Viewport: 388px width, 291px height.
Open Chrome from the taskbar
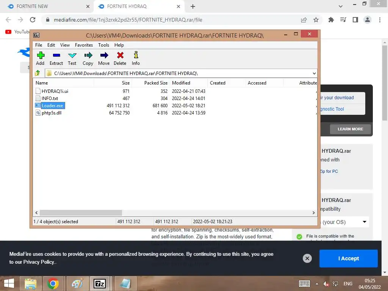(x=53, y=283)
